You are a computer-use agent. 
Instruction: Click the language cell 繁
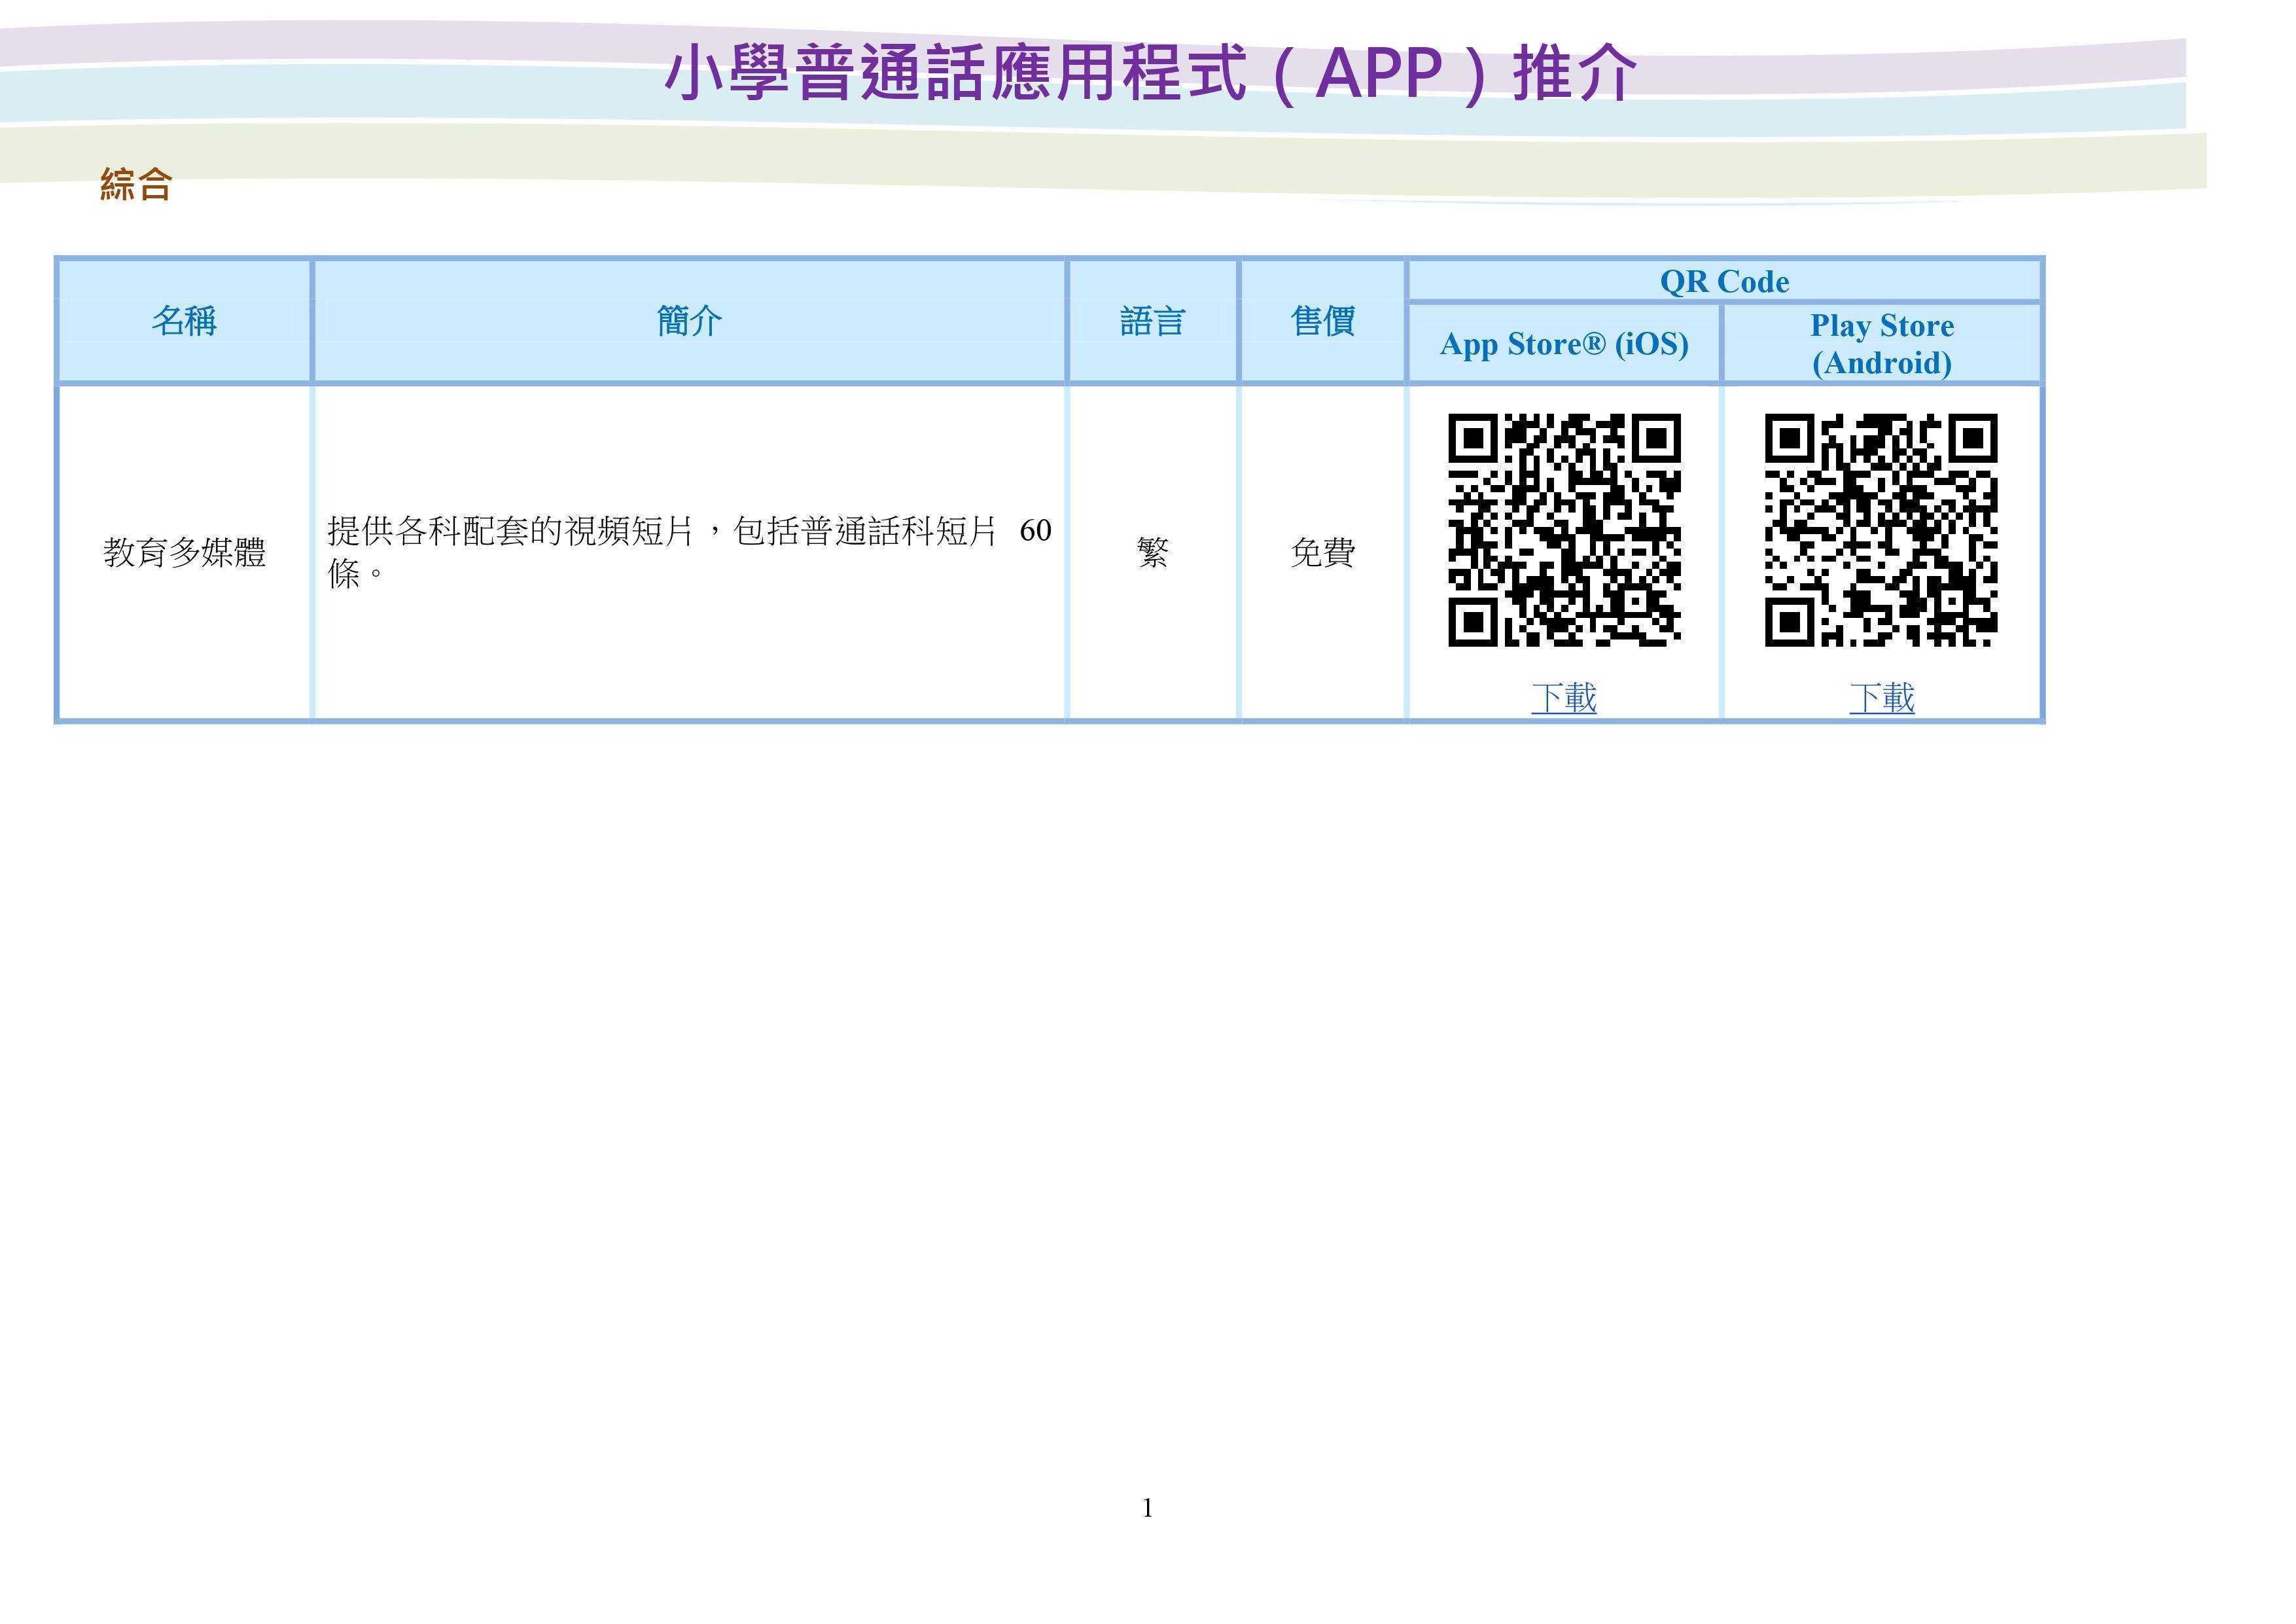click(1153, 552)
